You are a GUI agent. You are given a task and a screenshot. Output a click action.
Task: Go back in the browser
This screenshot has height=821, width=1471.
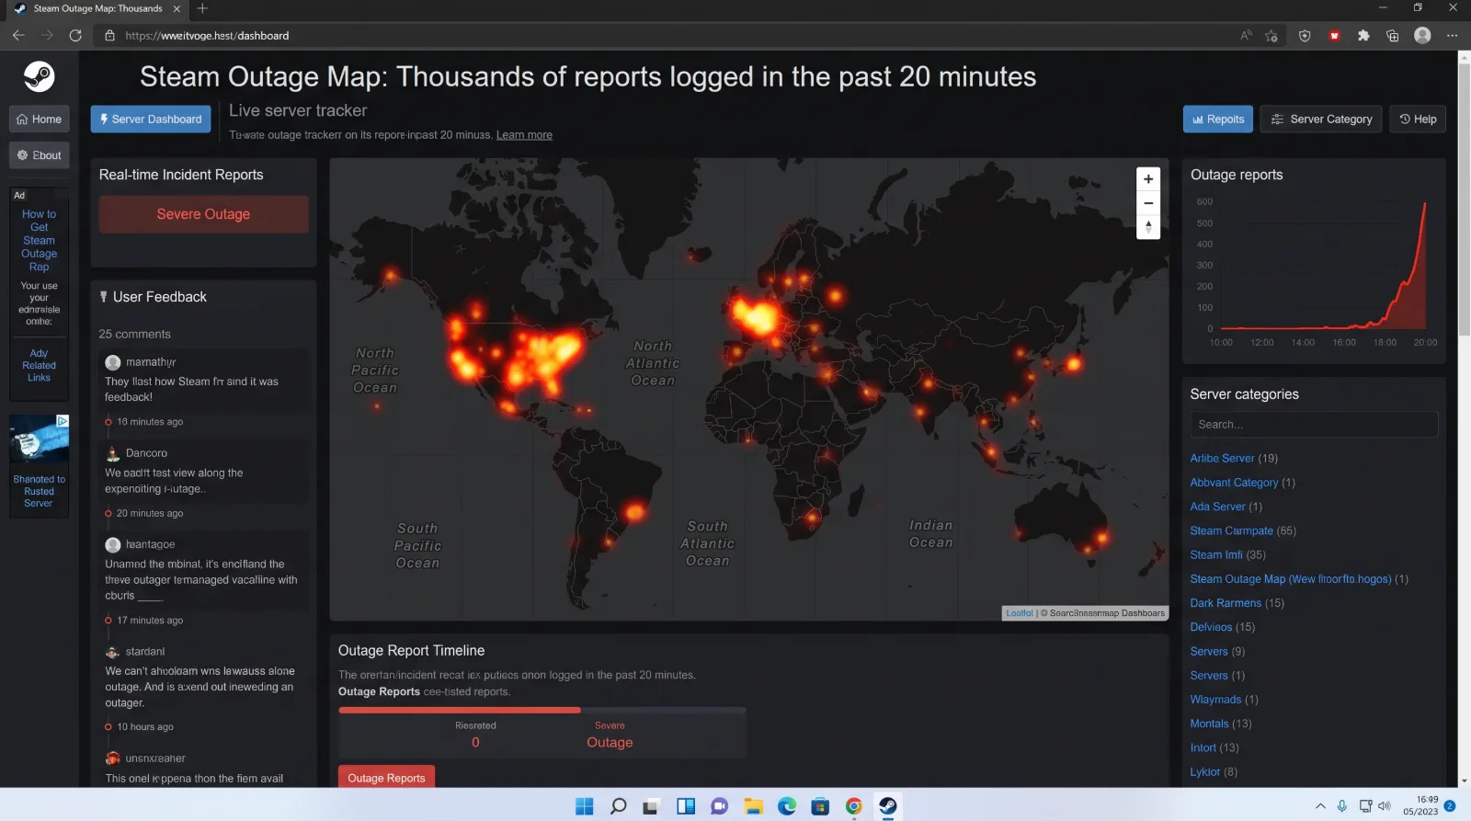coord(18,35)
